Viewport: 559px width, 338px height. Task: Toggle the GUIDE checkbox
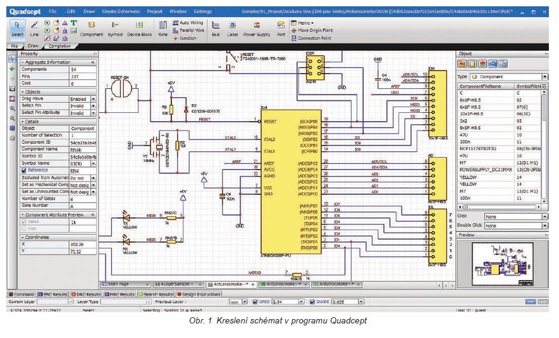point(312,302)
